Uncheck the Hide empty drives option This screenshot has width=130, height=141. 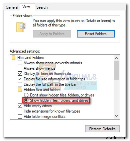20,106
